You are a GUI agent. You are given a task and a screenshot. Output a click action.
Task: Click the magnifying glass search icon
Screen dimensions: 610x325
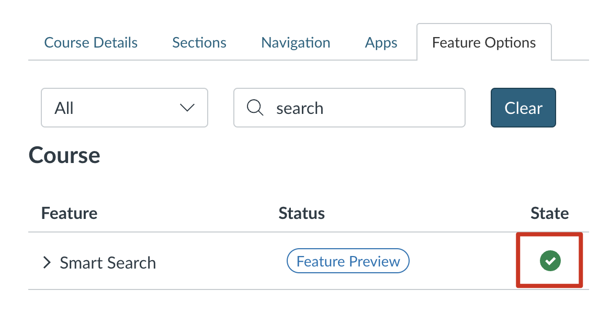coord(255,108)
